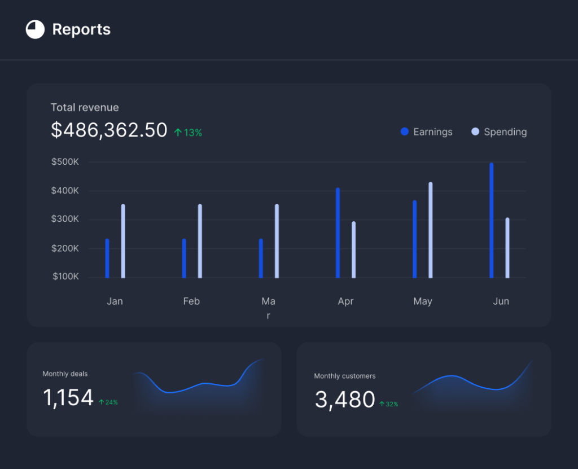Select the Jun label on the axis
Screen dimensions: 578x469
point(501,301)
